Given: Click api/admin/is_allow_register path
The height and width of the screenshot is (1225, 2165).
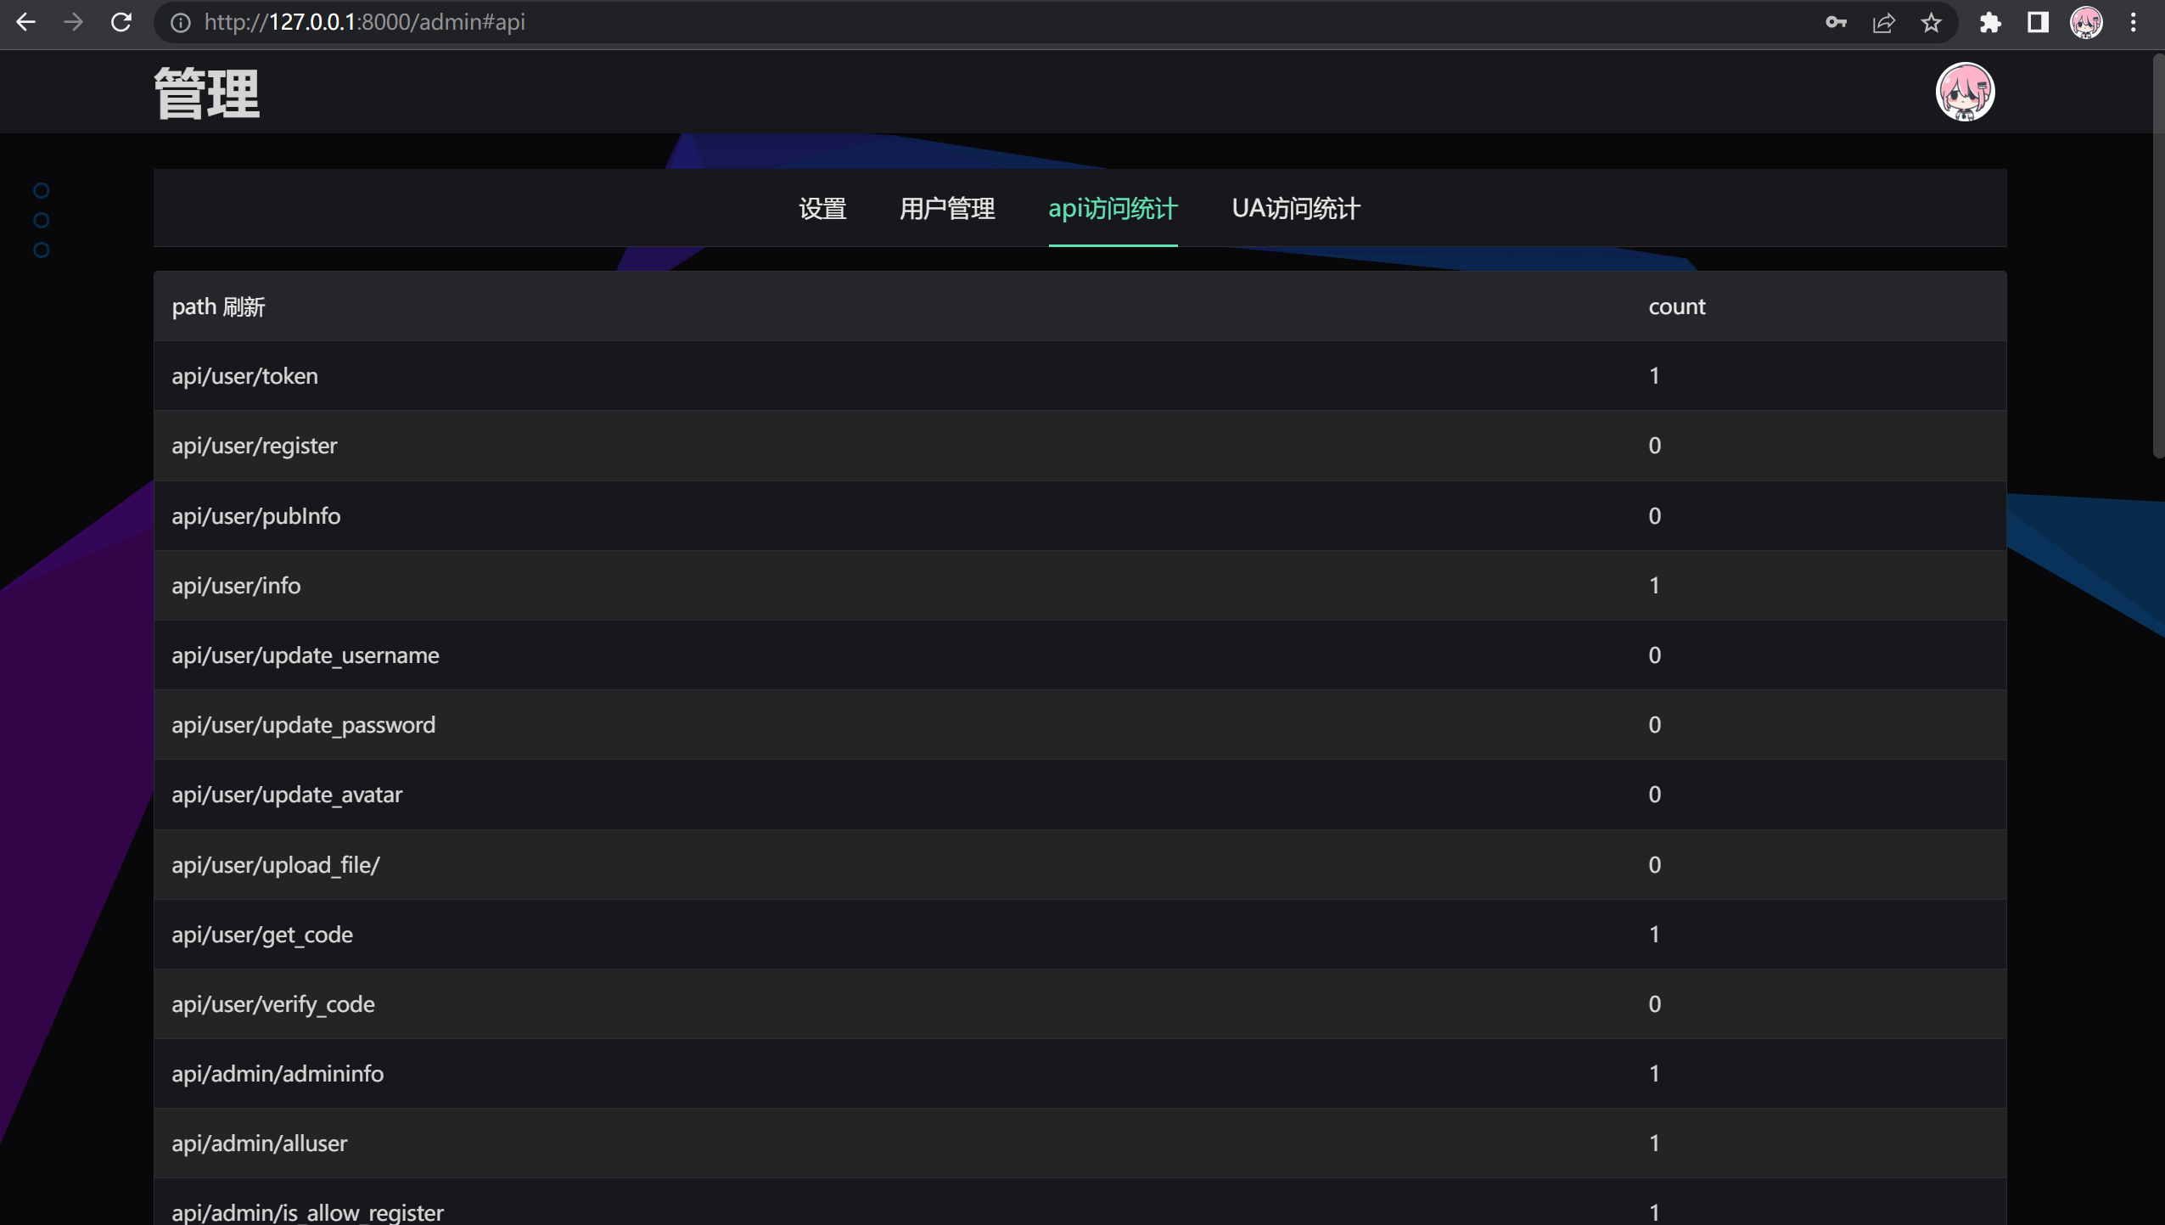Looking at the screenshot, I should pos(307,1213).
